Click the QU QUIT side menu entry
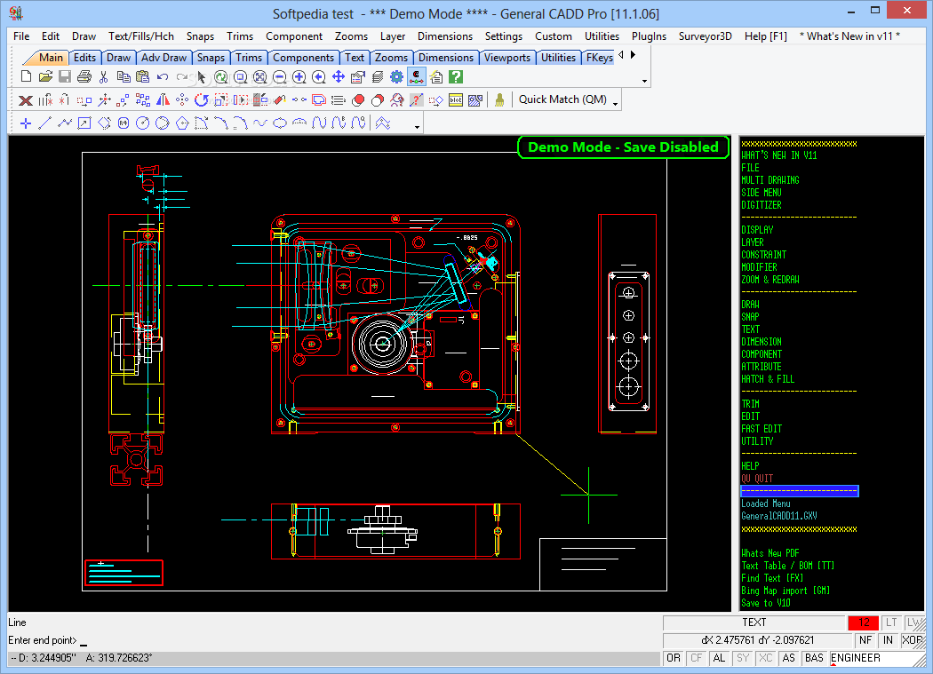This screenshot has width=933, height=674. click(x=757, y=479)
